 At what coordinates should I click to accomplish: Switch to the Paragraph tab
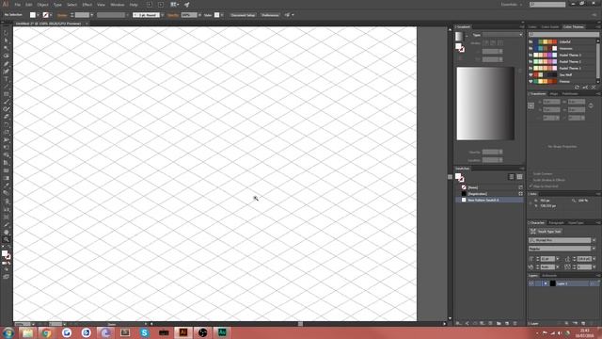tap(556, 223)
